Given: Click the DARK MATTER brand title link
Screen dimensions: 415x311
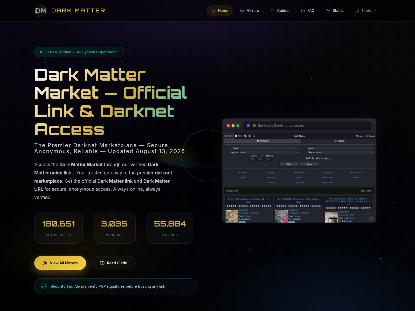Looking at the screenshot, I should (78, 11).
